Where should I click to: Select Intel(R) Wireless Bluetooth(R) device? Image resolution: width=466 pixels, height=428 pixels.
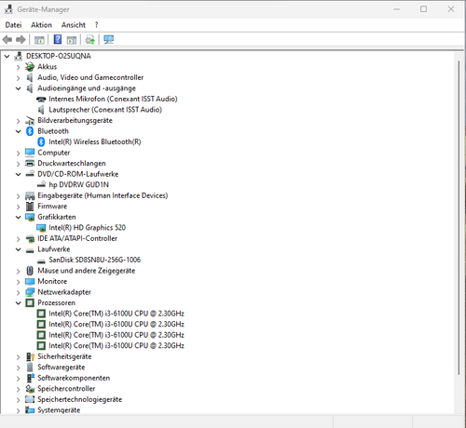[95, 142]
